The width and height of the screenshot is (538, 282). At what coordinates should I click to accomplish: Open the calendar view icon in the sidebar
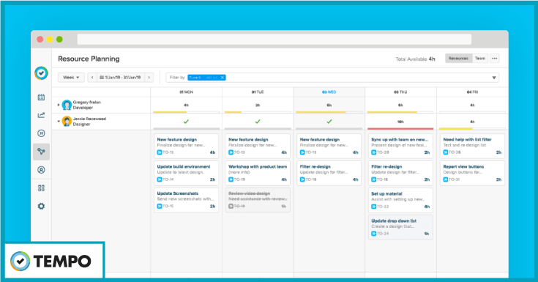[41, 97]
